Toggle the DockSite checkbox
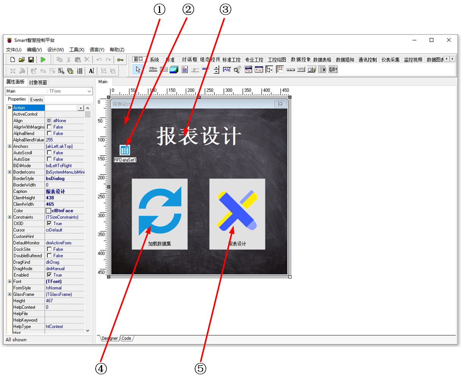The image size is (461, 381). point(49,249)
